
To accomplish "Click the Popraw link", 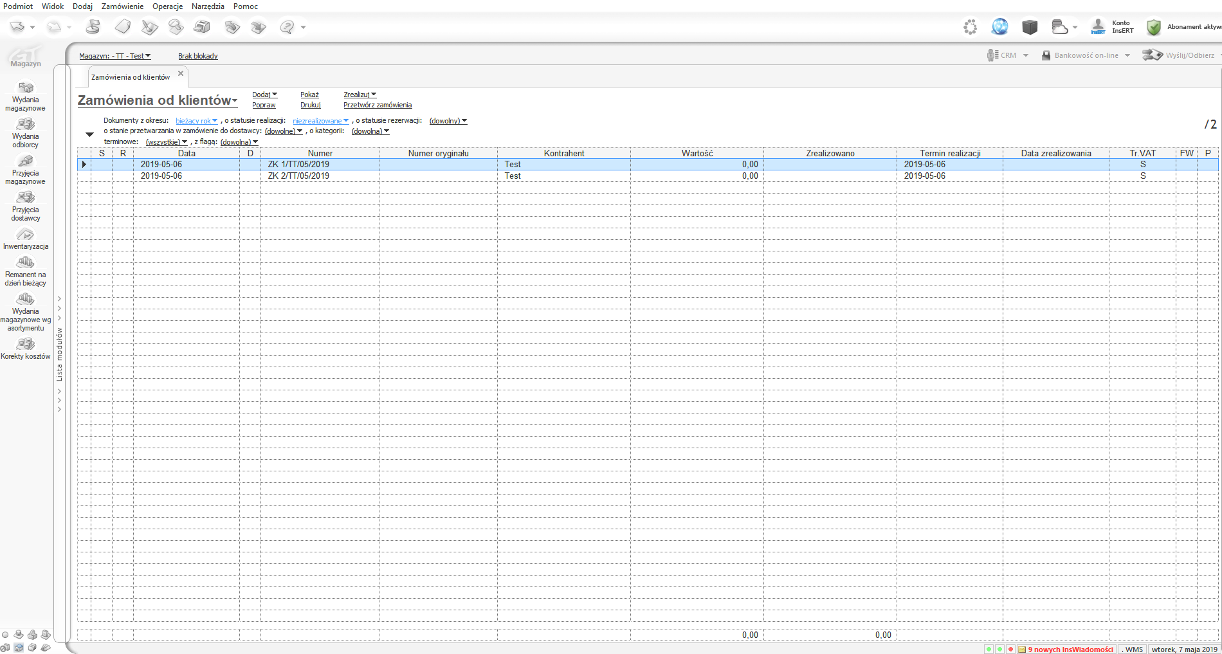I will 264,105.
